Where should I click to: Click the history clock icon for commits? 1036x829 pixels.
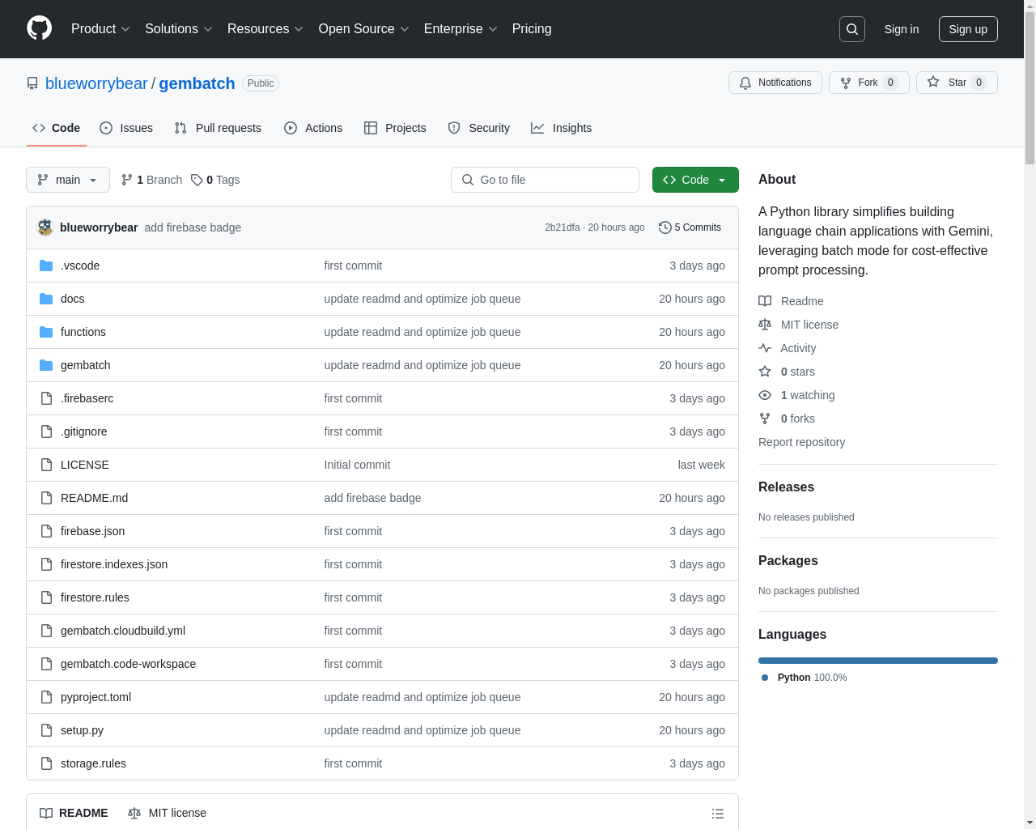coord(665,227)
